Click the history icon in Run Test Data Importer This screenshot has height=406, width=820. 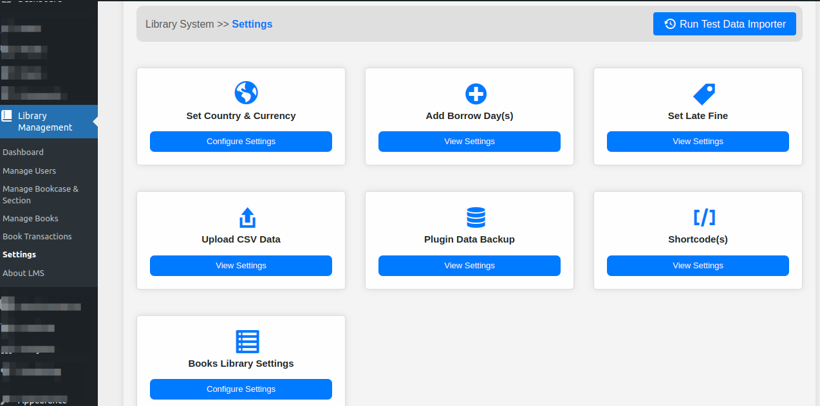[x=670, y=24]
